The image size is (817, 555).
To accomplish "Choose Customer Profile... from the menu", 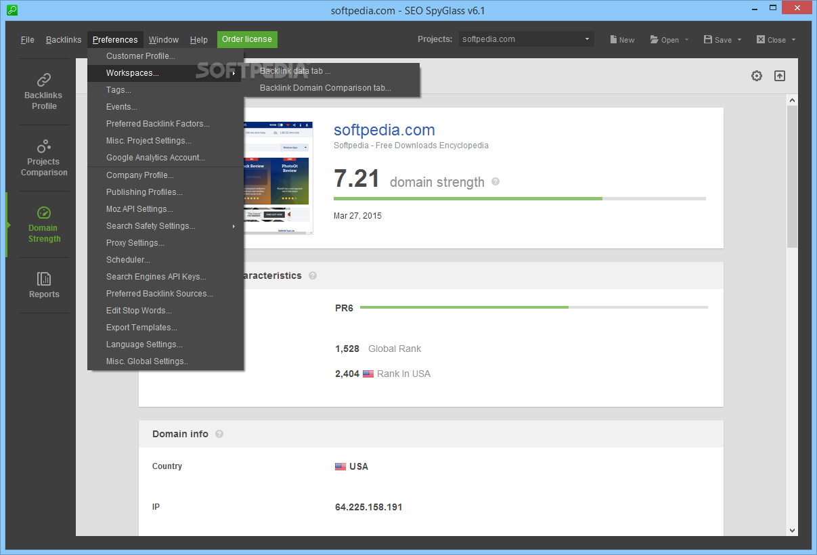I will click(x=165, y=56).
